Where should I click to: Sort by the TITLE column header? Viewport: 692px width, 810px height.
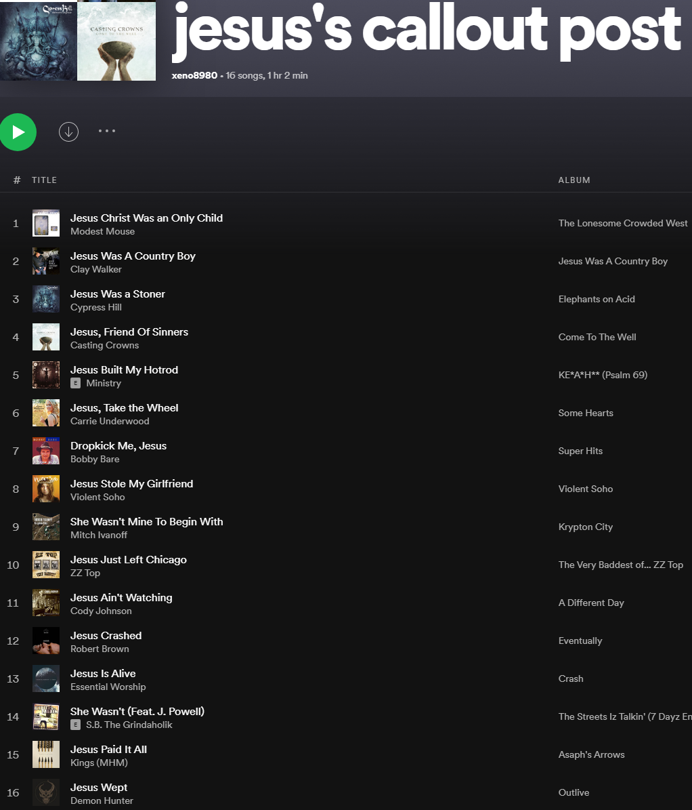(44, 180)
